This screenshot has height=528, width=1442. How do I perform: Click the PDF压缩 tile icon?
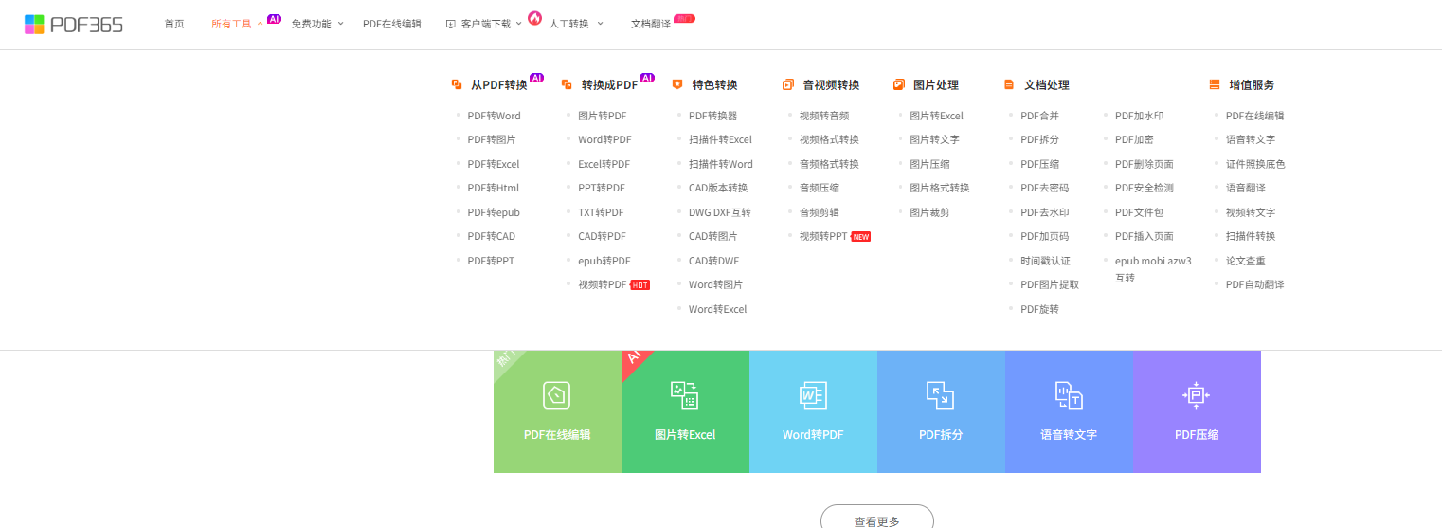[x=1196, y=394]
